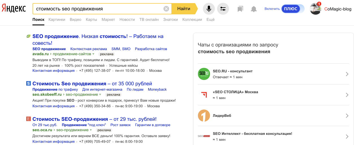Screen dimensions: 354x145
Task: Switch to the Картинки tab
Action: 57,19
